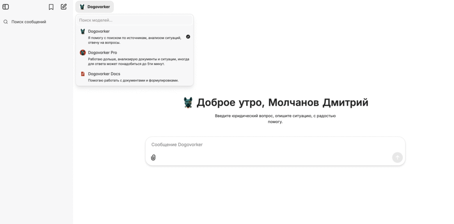Click the "Доброе утро" greeting heading
The image size is (454, 224).
[x=282, y=103]
